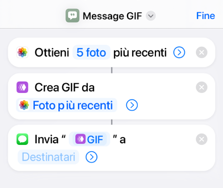The height and width of the screenshot is (188, 223).
Task: Remove the Invia message action
Action: [201, 139]
